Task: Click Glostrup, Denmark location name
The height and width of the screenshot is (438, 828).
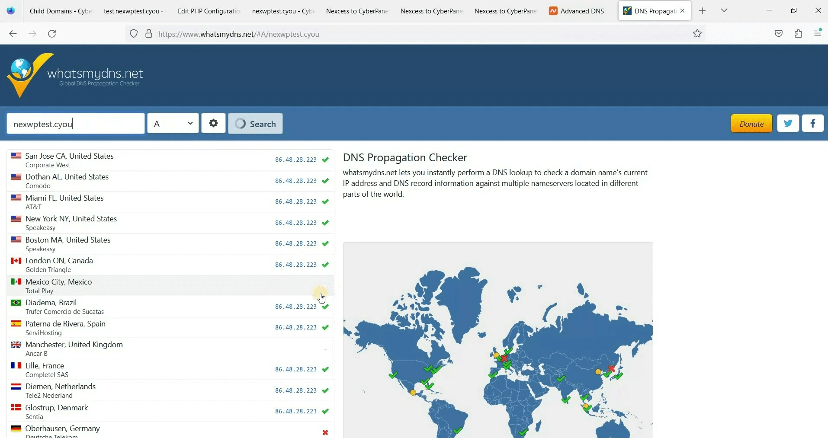Action: coord(57,408)
